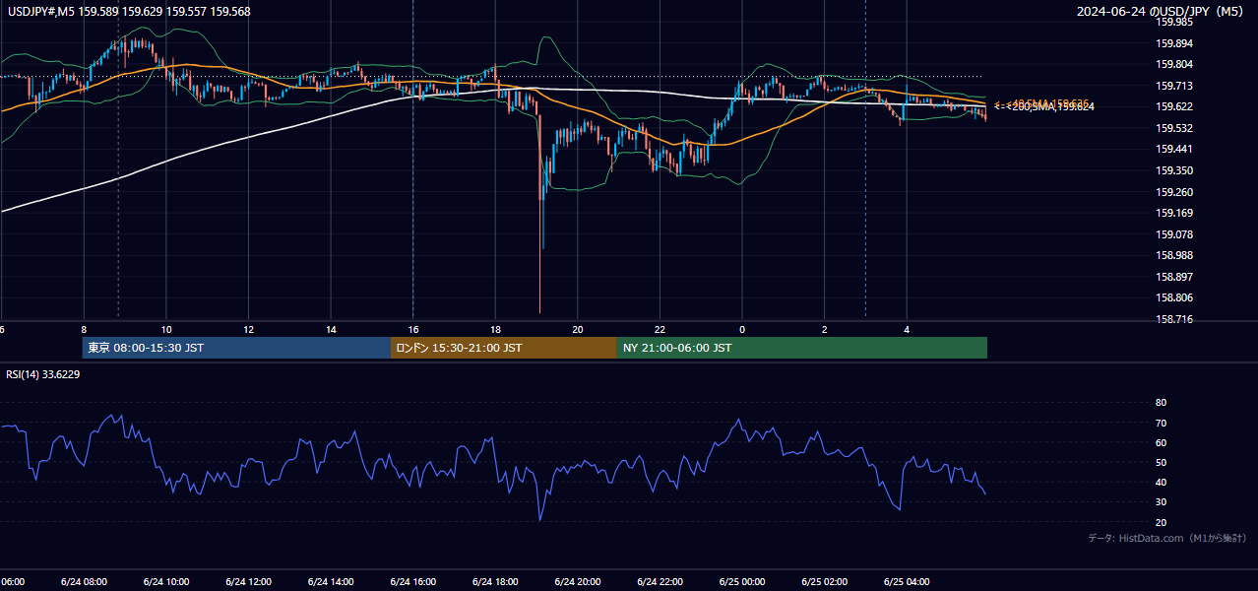The height and width of the screenshot is (591, 1258).
Task: Click the 6/24 12:00 date axis label
Action: click(x=248, y=581)
